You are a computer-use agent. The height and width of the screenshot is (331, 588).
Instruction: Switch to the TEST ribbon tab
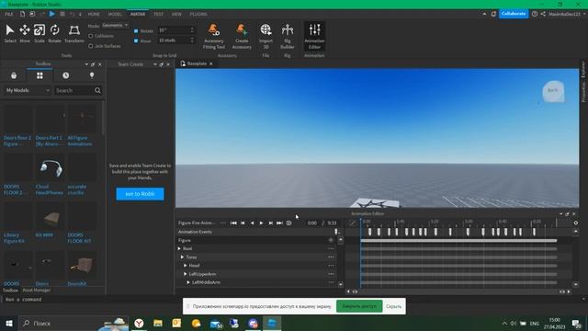(x=158, y=15)
